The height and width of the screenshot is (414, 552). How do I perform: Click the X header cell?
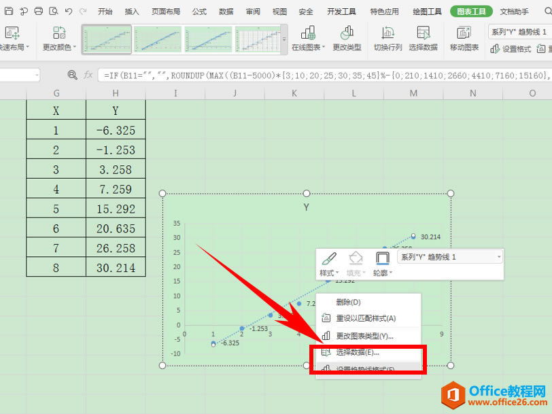[56, 111]
